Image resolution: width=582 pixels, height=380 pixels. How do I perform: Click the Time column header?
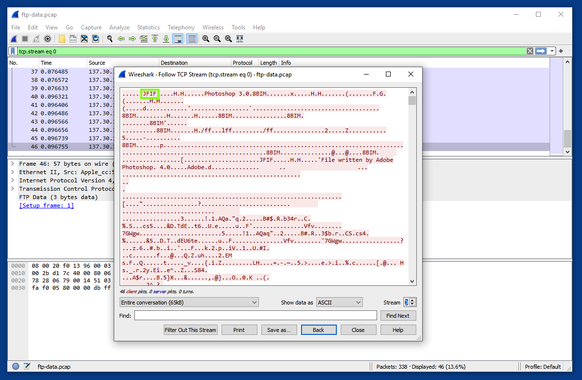63,63
